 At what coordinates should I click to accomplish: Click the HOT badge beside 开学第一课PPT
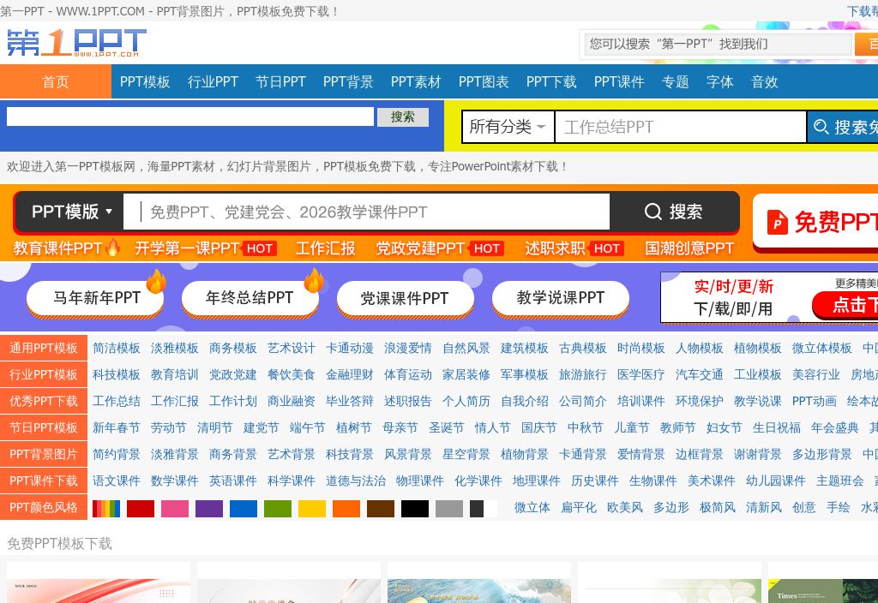coord(259,248)
